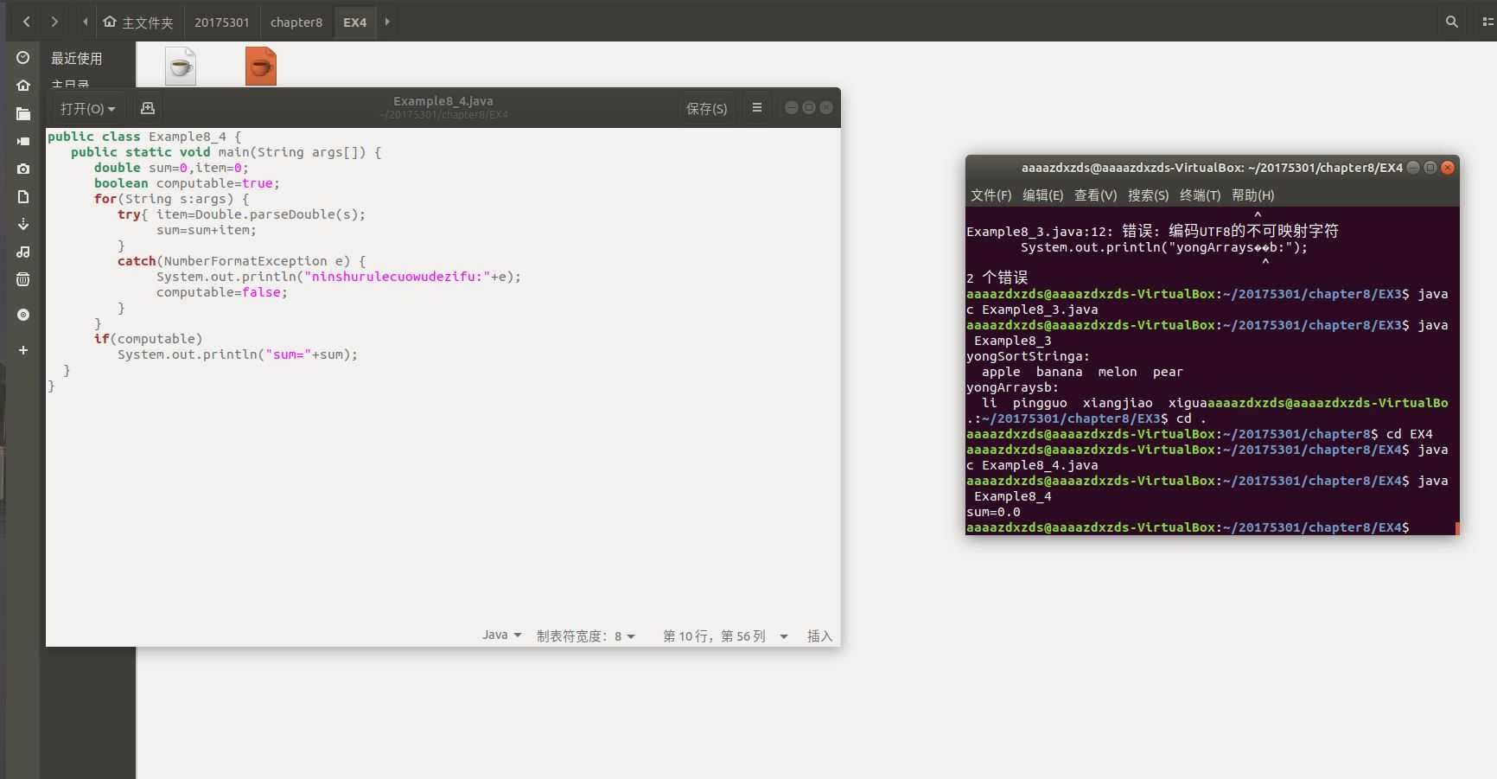
Task: Click the terminal scrollbar handle
Action: 1457,528
